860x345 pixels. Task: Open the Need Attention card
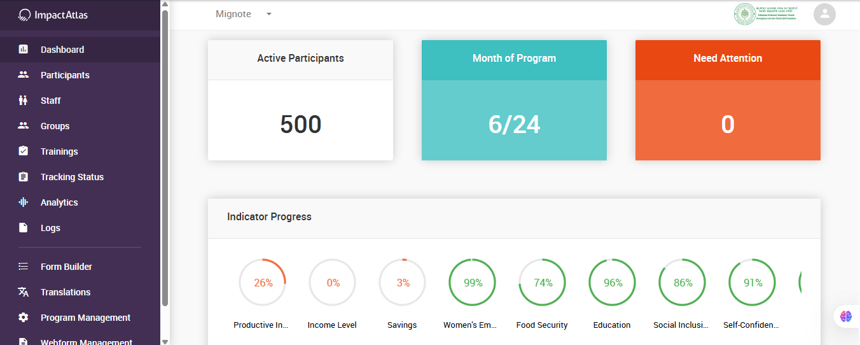[728, 101]
